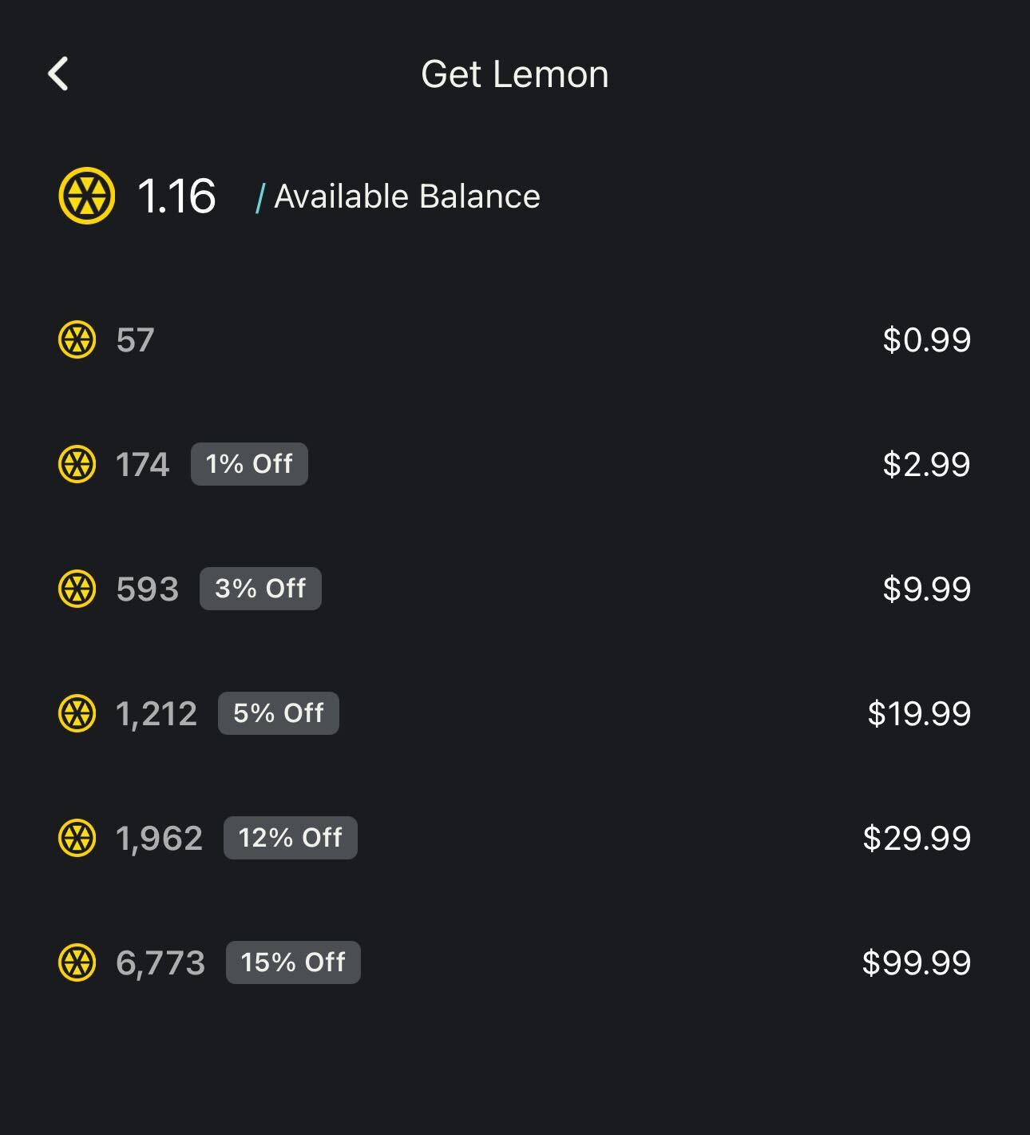
Task: Tap the coin icon beside 1,962
Action: tap(77, 838)
